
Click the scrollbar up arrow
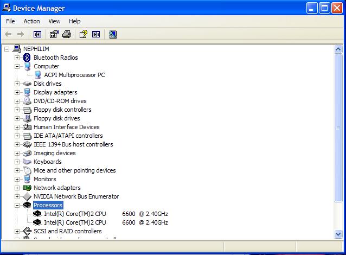(338, 49)
